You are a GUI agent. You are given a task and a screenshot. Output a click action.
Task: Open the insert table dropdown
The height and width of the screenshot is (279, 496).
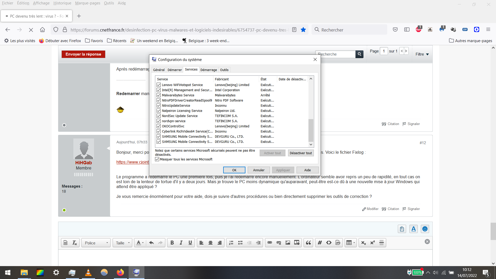pyautogui.click(x=351, y=243)
